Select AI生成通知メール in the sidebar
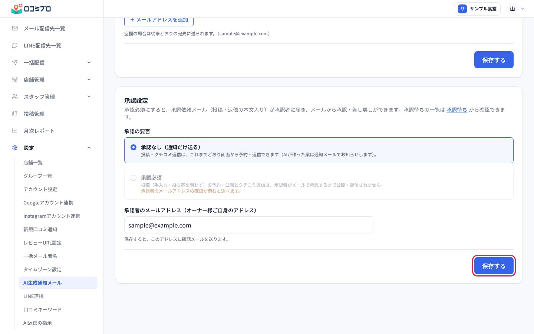This screenshot has height=334, width=534. (58, 283)
